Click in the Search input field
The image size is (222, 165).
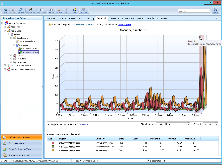(x=194, y=11)
